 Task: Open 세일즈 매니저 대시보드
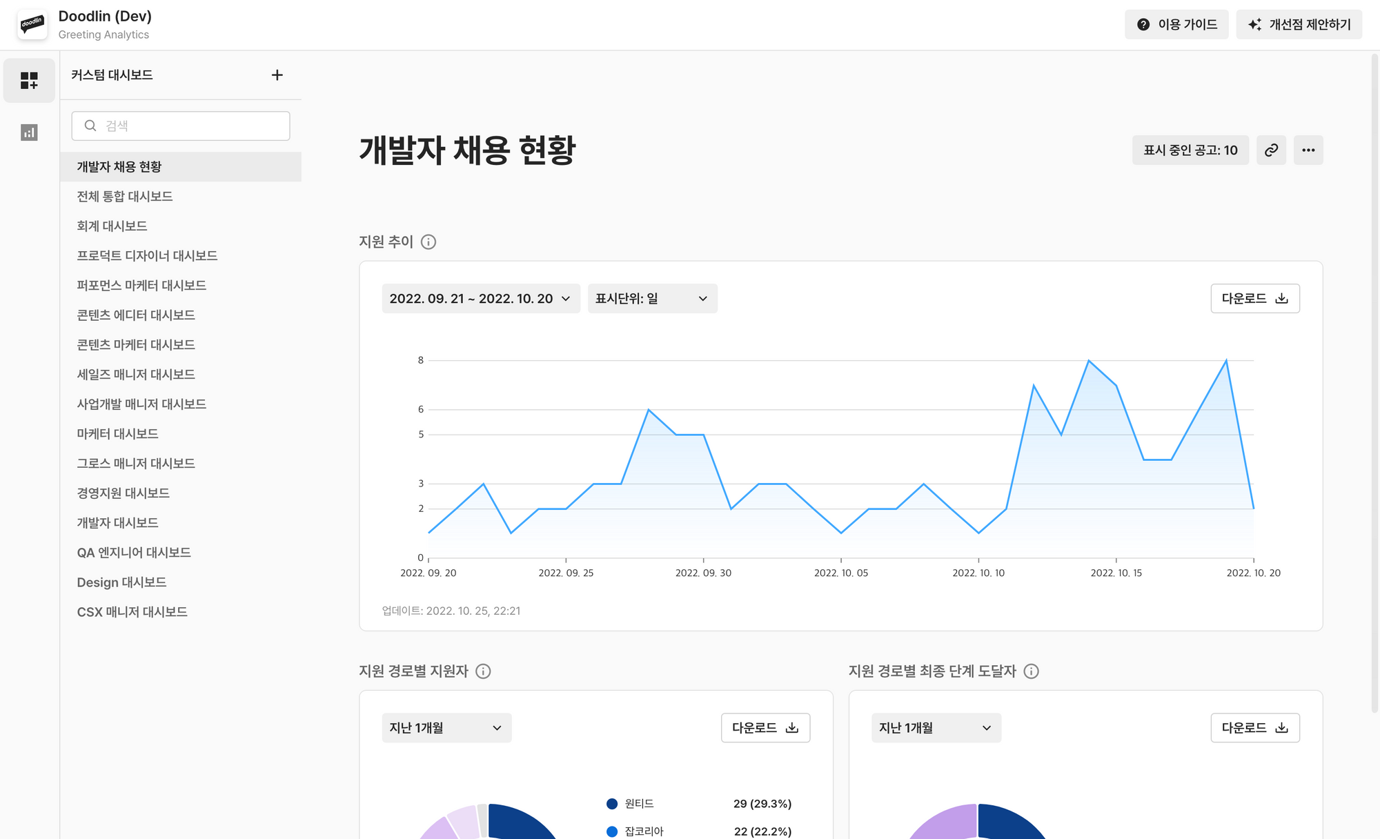click(x=181, y=375)
